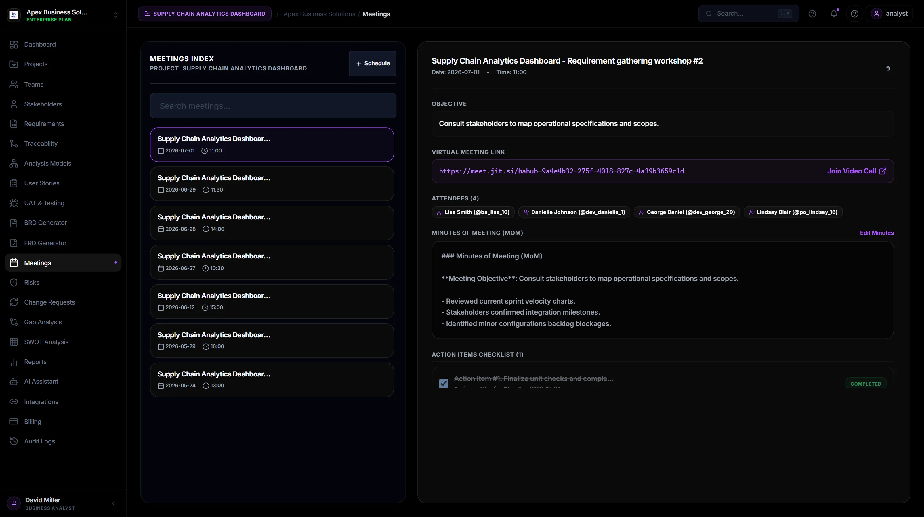
Task: Collapse the sidebar with the chevron
Action: point(114,503)
